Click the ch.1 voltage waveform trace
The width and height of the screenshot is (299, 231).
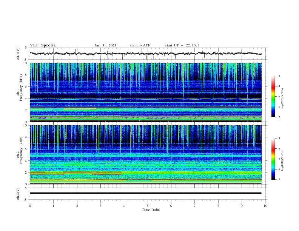pos(145,54)
